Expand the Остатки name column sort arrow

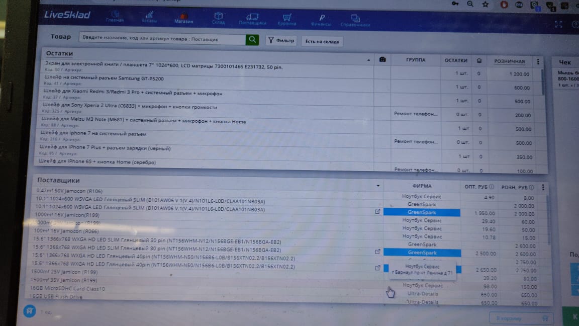tap(369, 60)
